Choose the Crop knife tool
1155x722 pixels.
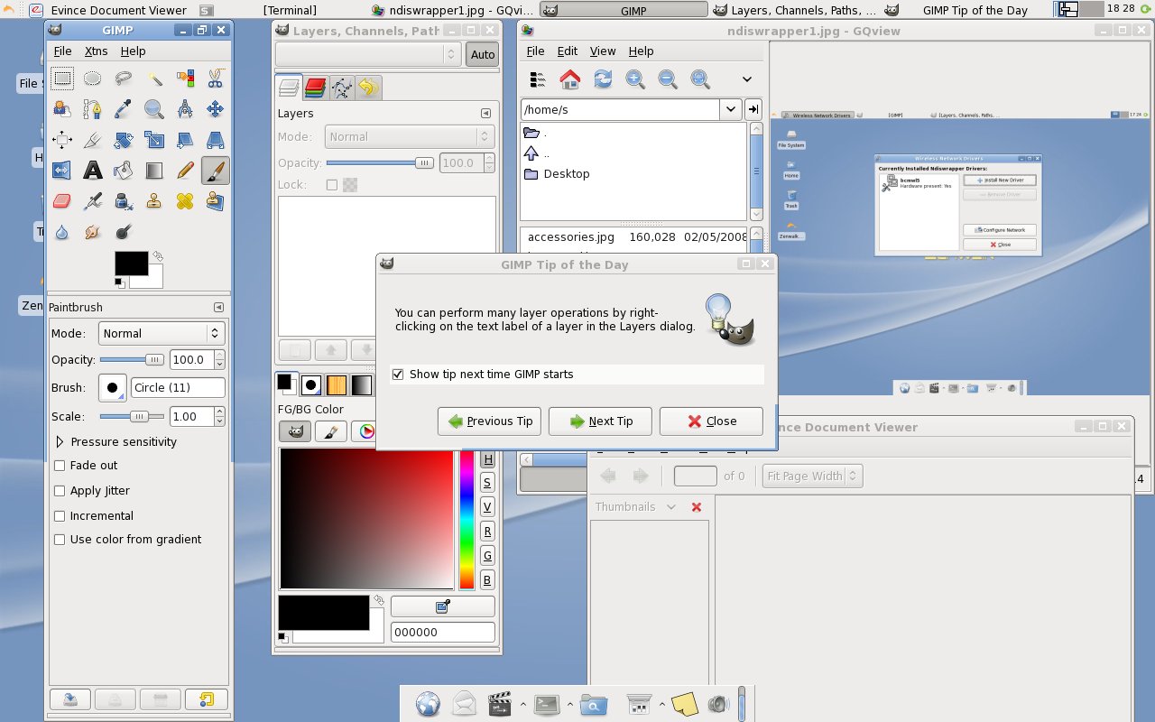point(93,140)
